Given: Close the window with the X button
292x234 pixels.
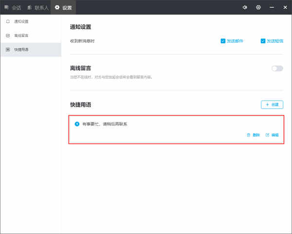Looking at the screenshot, I should coord(285,7).
